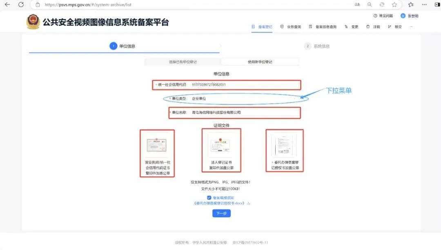Open user 张世明 account menu

(410, 16)
